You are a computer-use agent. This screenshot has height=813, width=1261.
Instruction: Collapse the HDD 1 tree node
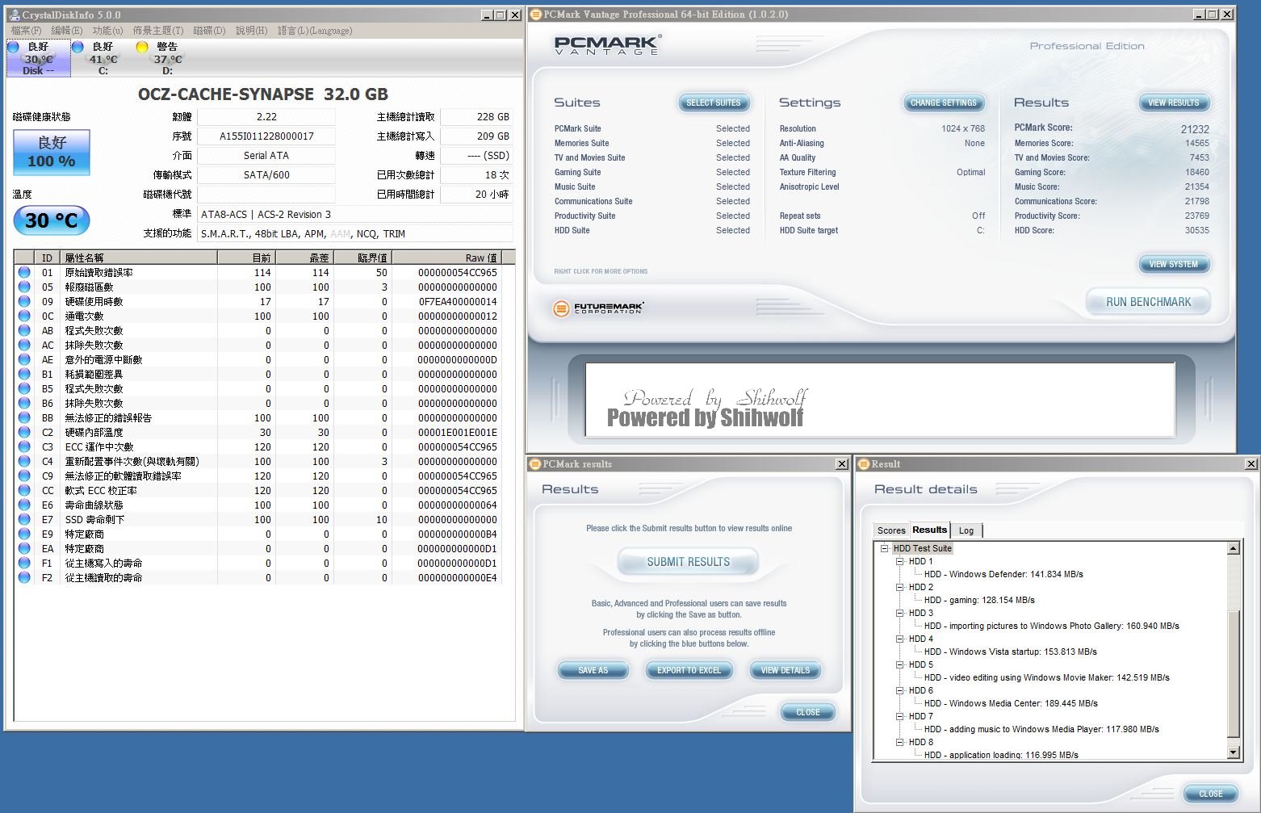coord(899,561)
